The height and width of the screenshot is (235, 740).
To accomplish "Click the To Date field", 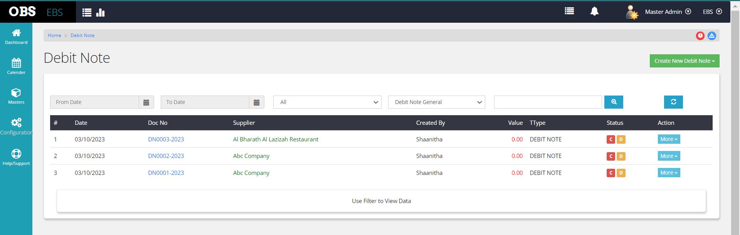I will click(x=205, y=102).
